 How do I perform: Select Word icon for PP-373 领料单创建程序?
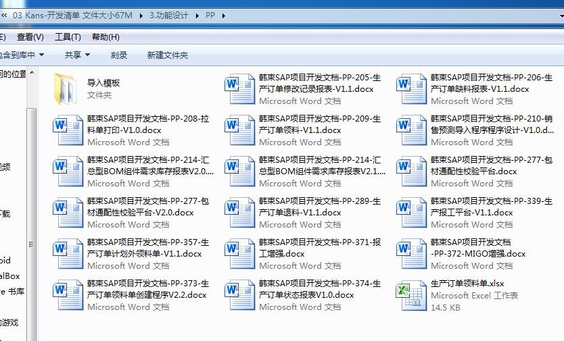68,295
